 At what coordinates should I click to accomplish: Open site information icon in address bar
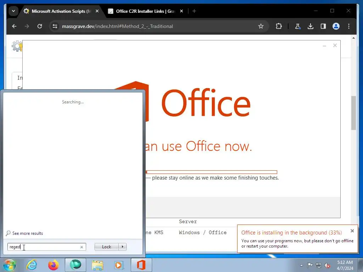55,26
